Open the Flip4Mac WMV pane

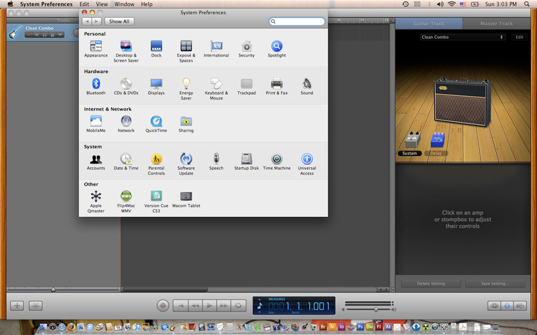[126, 197]
